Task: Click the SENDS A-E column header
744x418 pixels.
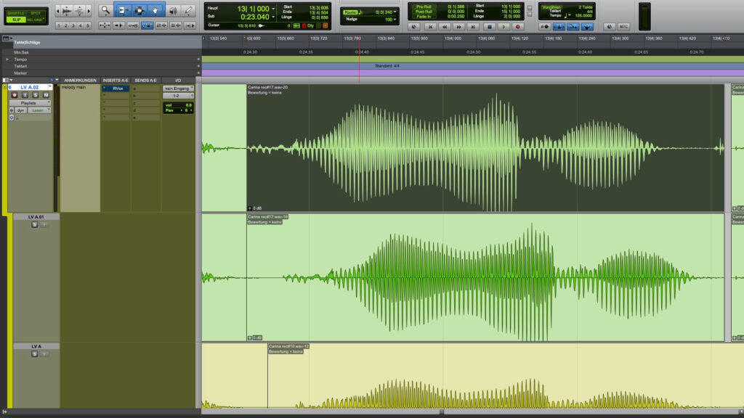Action: [145, 80]
